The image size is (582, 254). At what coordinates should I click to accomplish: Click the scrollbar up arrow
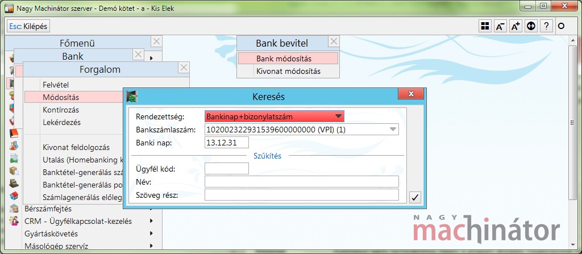[573, 39]
